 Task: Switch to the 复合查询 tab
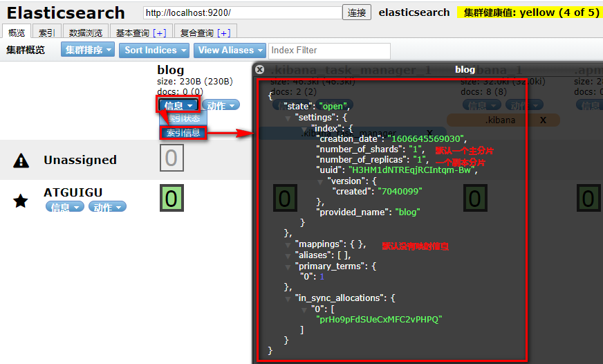(x=197, y=33)
